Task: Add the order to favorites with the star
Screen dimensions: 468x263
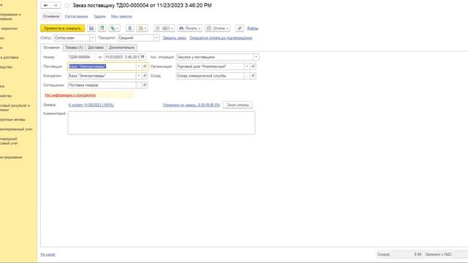Action: 67,5
